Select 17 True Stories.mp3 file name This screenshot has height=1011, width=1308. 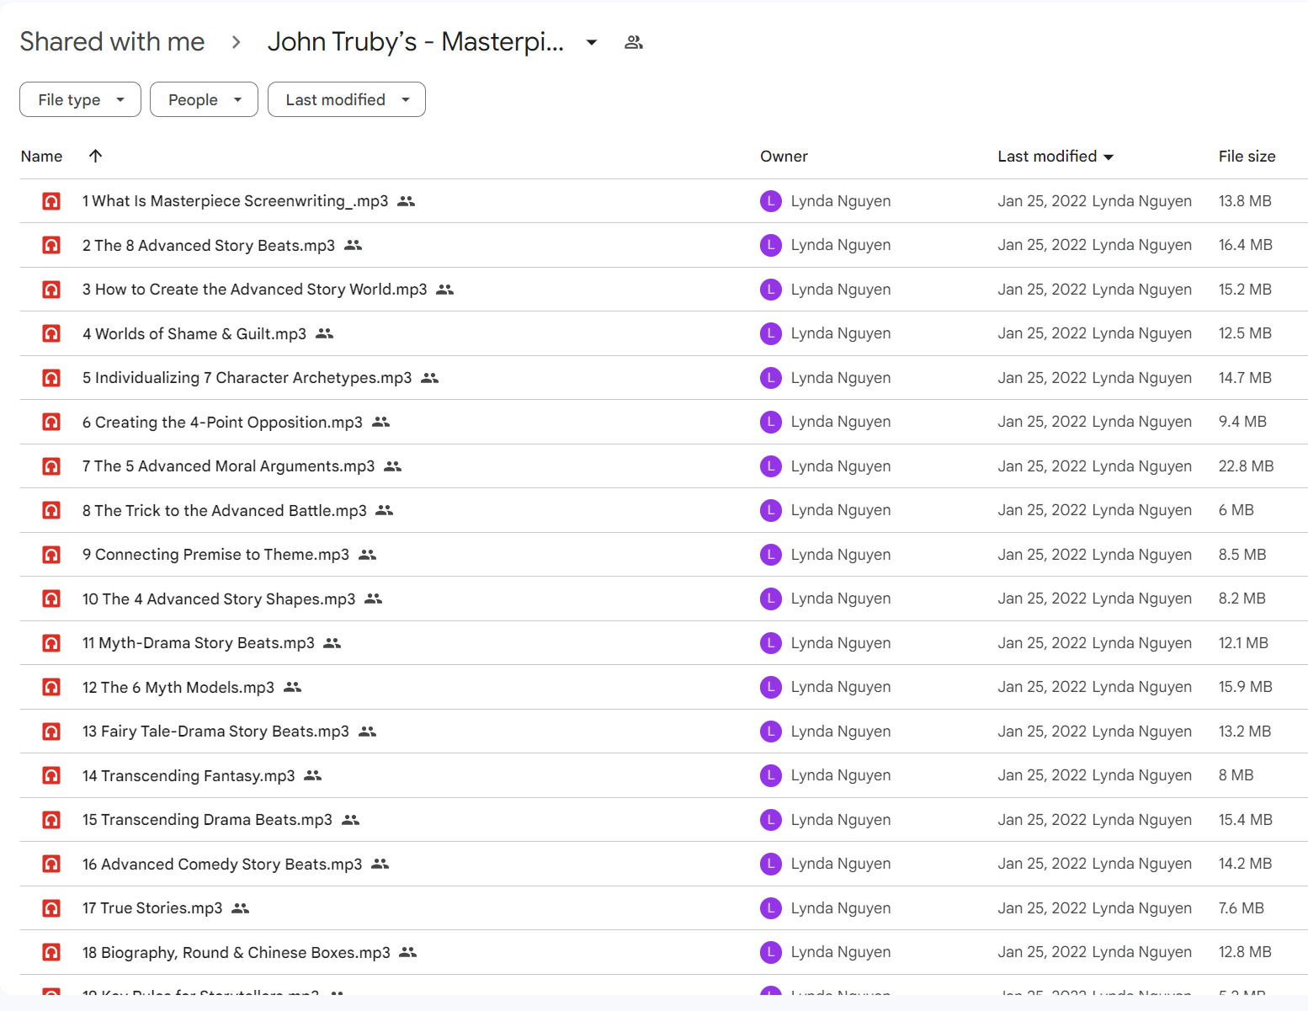click(x=152, y=908)
